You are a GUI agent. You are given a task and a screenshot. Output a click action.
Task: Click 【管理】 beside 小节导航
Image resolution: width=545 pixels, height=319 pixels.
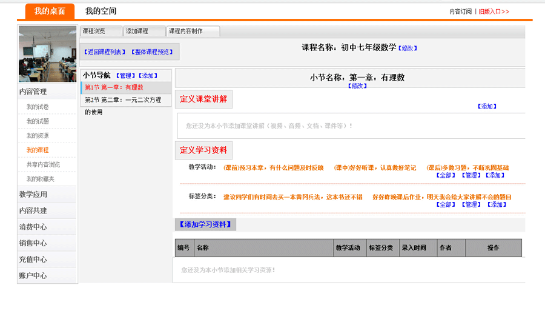pyautogui.click(x=125, y=76)
